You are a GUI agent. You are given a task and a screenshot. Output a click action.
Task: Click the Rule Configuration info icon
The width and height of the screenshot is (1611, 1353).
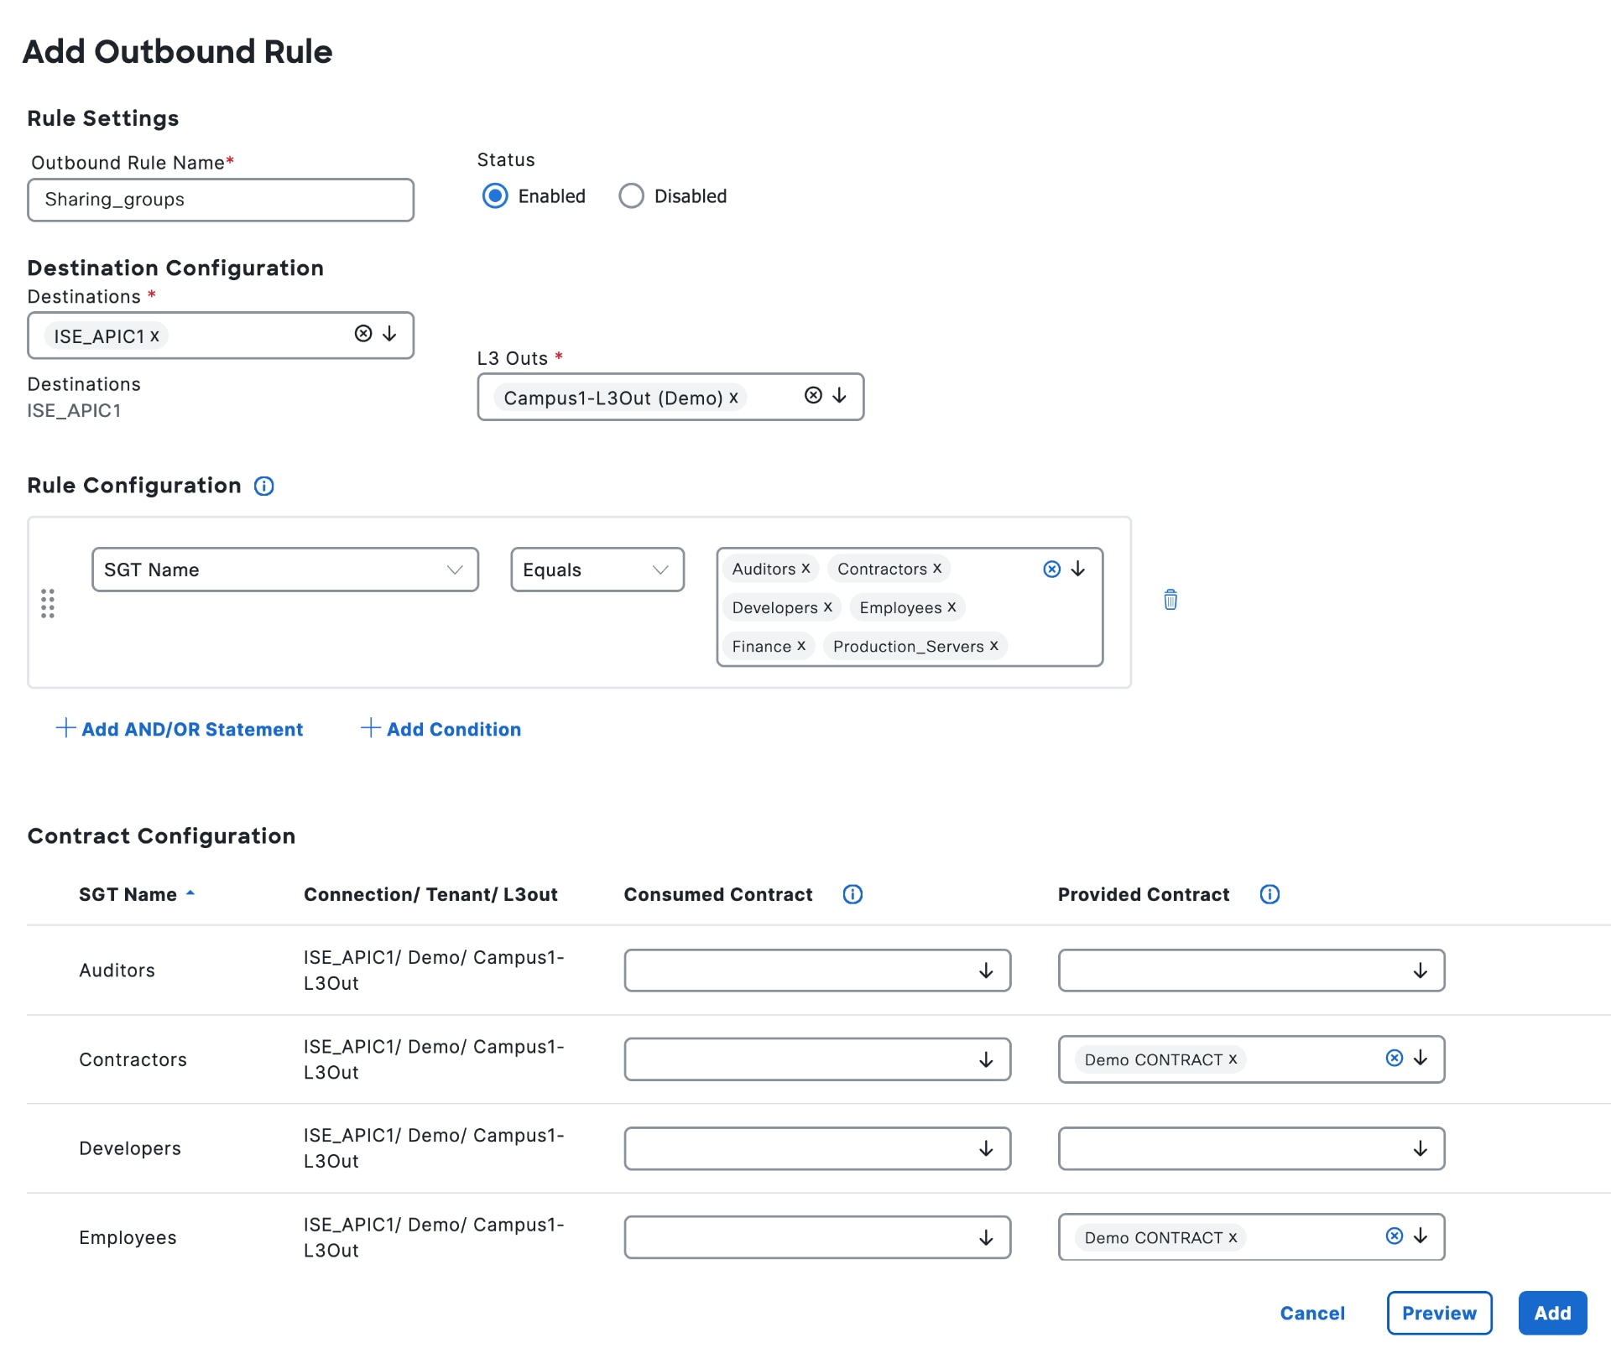tap(263, 486)
